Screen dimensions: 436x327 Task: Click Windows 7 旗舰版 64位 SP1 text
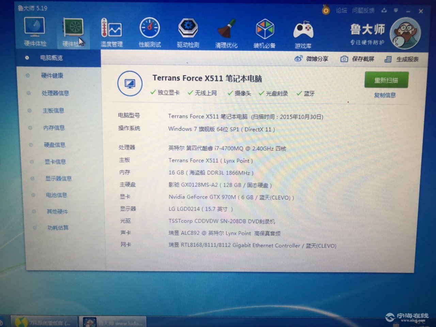(x=221, y=129)
